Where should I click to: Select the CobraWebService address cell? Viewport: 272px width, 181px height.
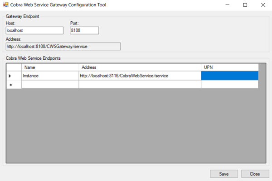coord(140,76)
